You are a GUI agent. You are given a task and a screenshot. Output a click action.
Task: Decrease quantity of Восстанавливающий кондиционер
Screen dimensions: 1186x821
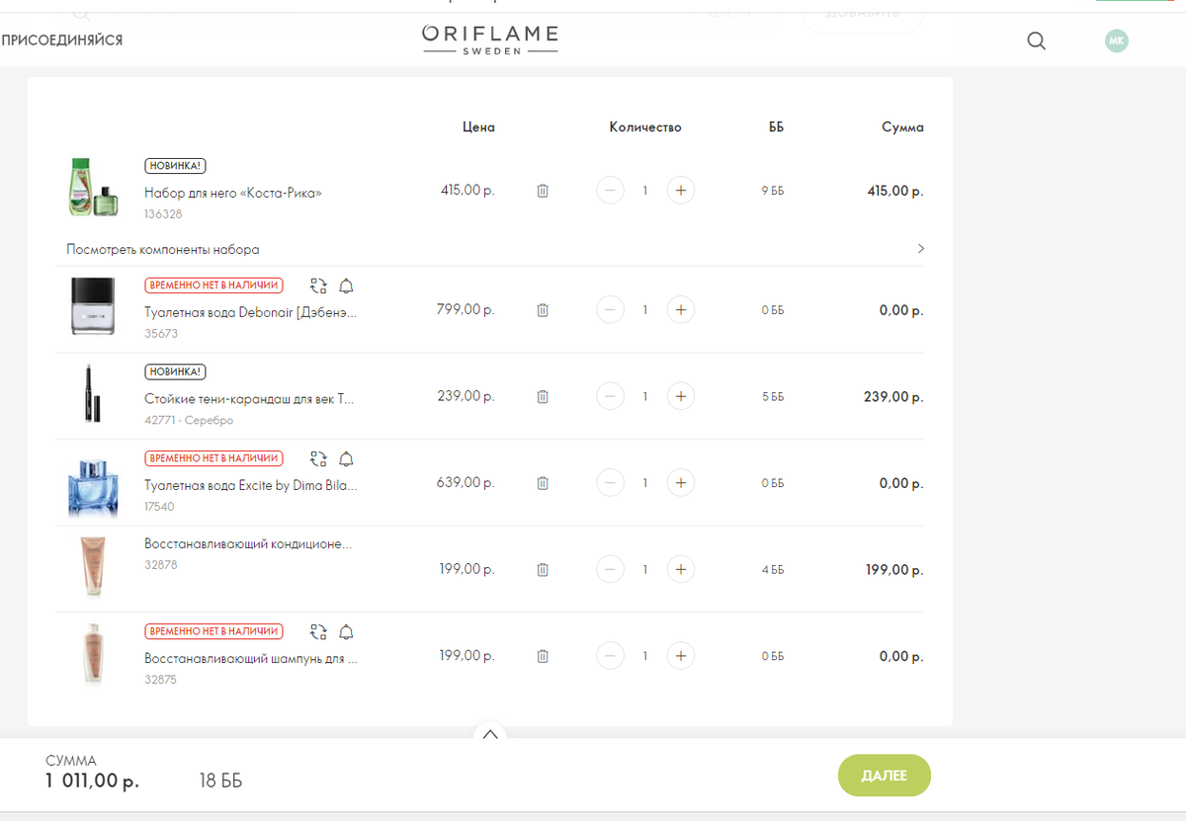(x=611, y=570)
